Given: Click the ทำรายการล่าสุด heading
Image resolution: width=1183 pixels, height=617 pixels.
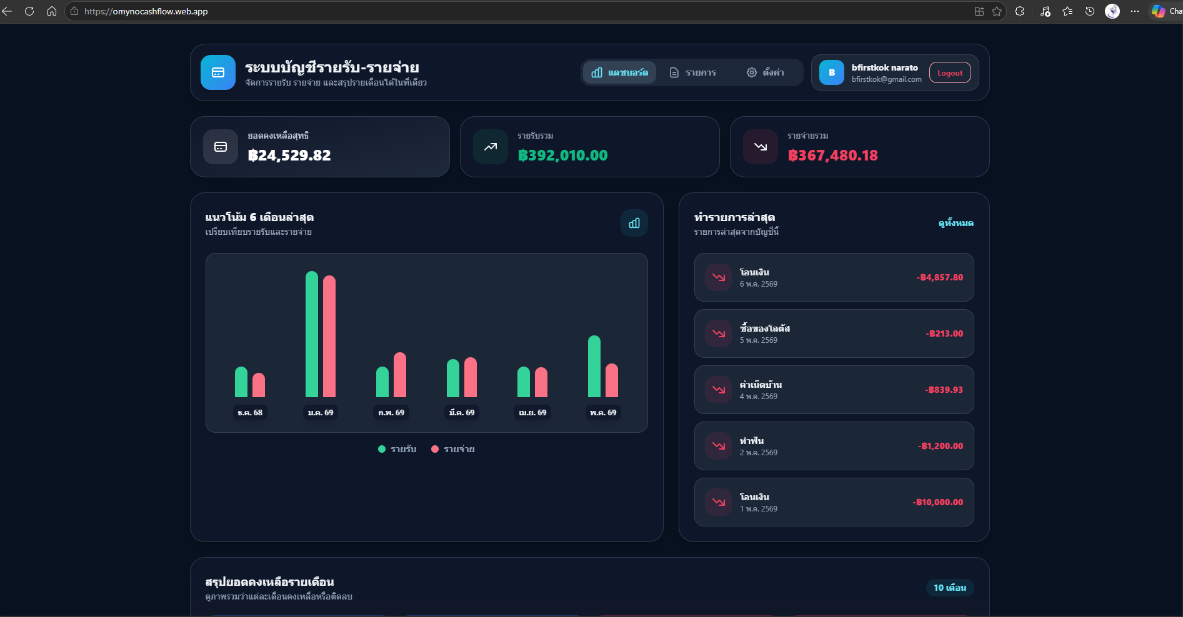Looking at the screenshot, I should [x=734, y=217].
